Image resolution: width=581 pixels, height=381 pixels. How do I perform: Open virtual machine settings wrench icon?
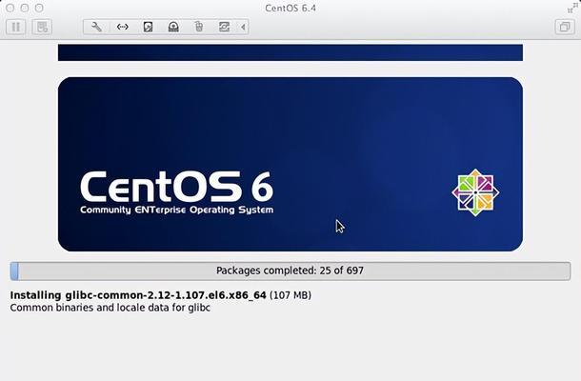coord(96,27)
